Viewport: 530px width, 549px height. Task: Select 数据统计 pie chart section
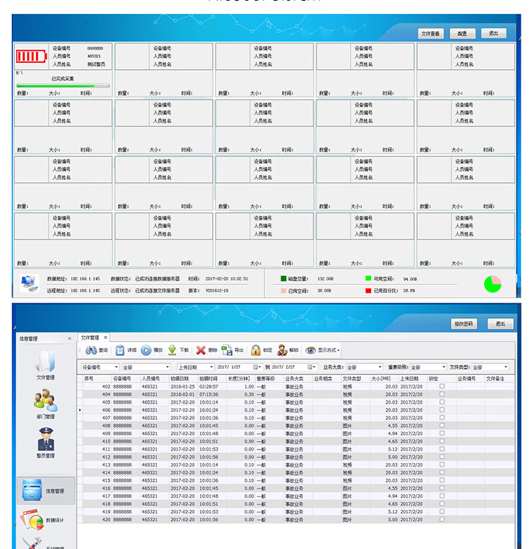44,520
